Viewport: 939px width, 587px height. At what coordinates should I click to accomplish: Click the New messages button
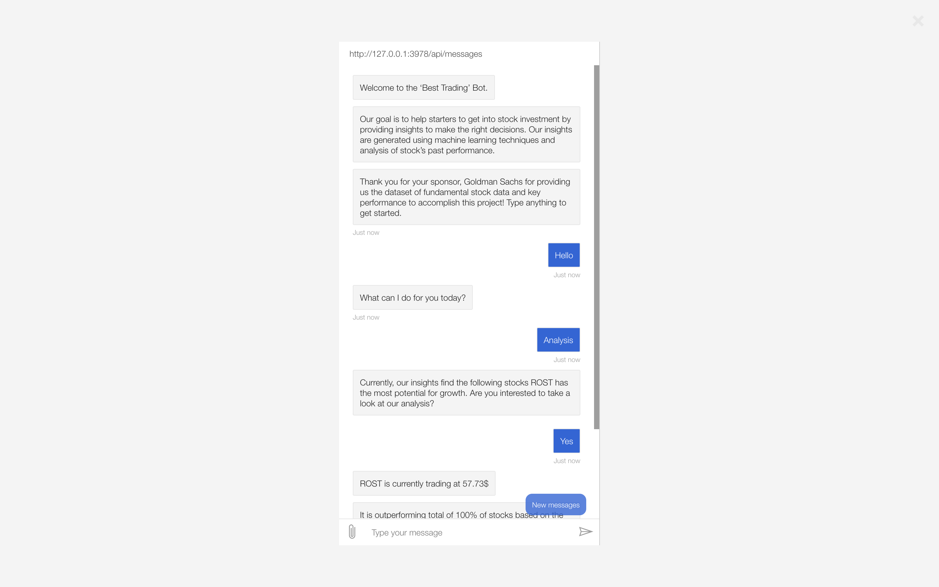[556, 505]
